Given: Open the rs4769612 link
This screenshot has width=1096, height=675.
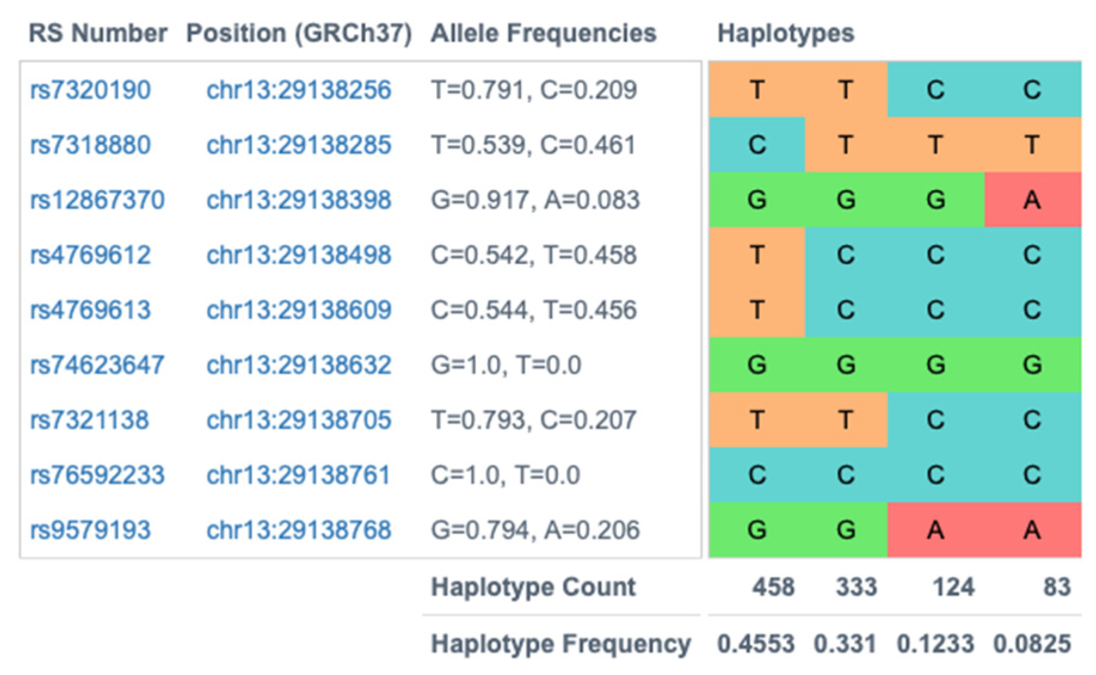Looking at the screenshot, I should (90, 255).
